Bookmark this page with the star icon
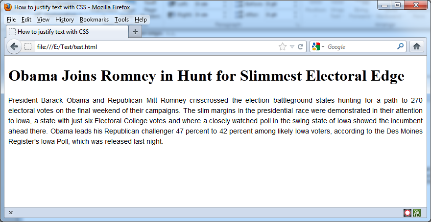Viewport: 431px width, 222px height. click(282, 46)
